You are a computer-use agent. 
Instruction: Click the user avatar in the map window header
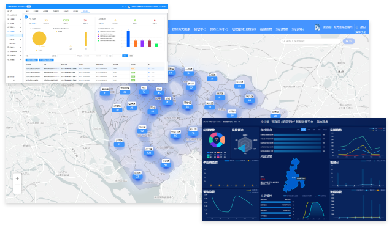[317, 28]
